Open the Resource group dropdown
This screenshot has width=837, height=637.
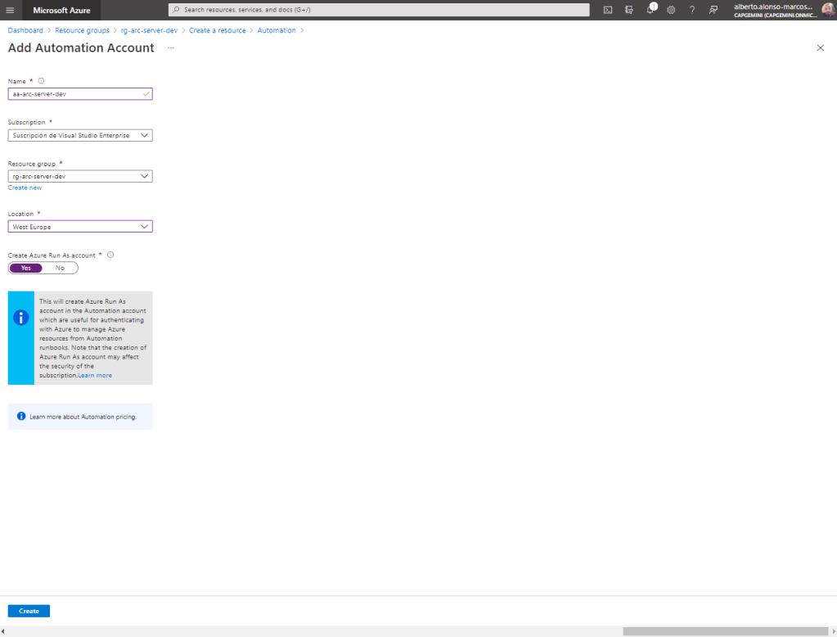coord(80,176)
